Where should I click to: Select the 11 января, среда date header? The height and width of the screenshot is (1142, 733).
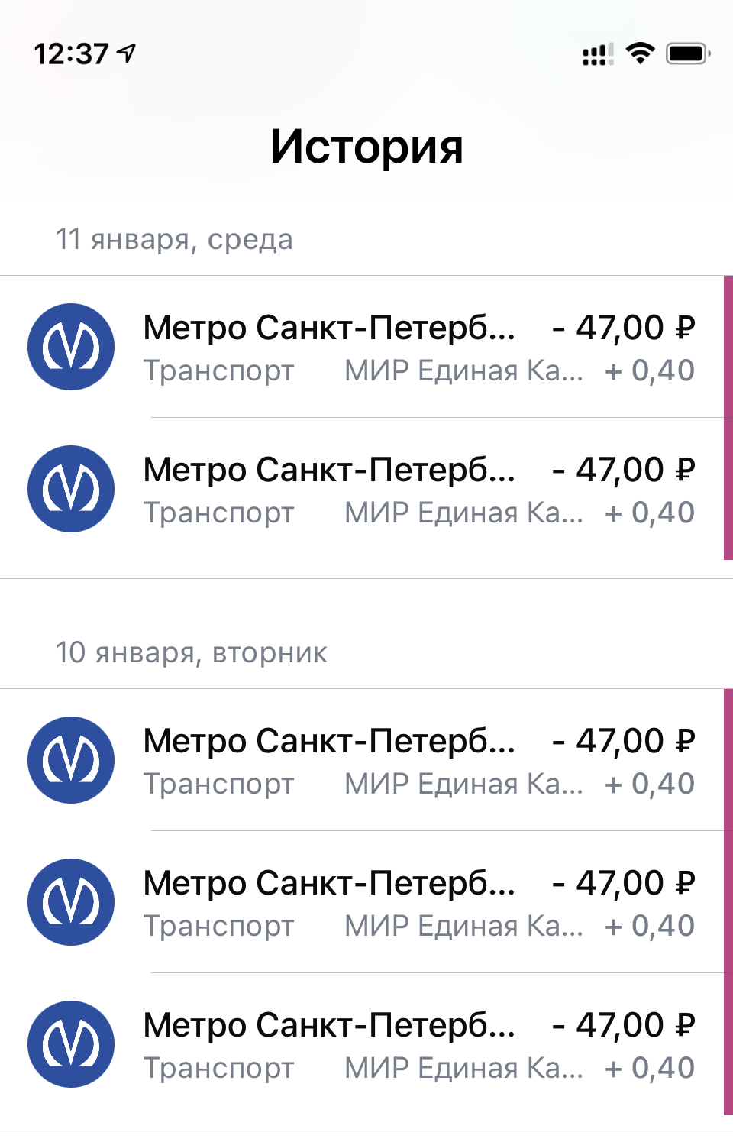(174, 240)
